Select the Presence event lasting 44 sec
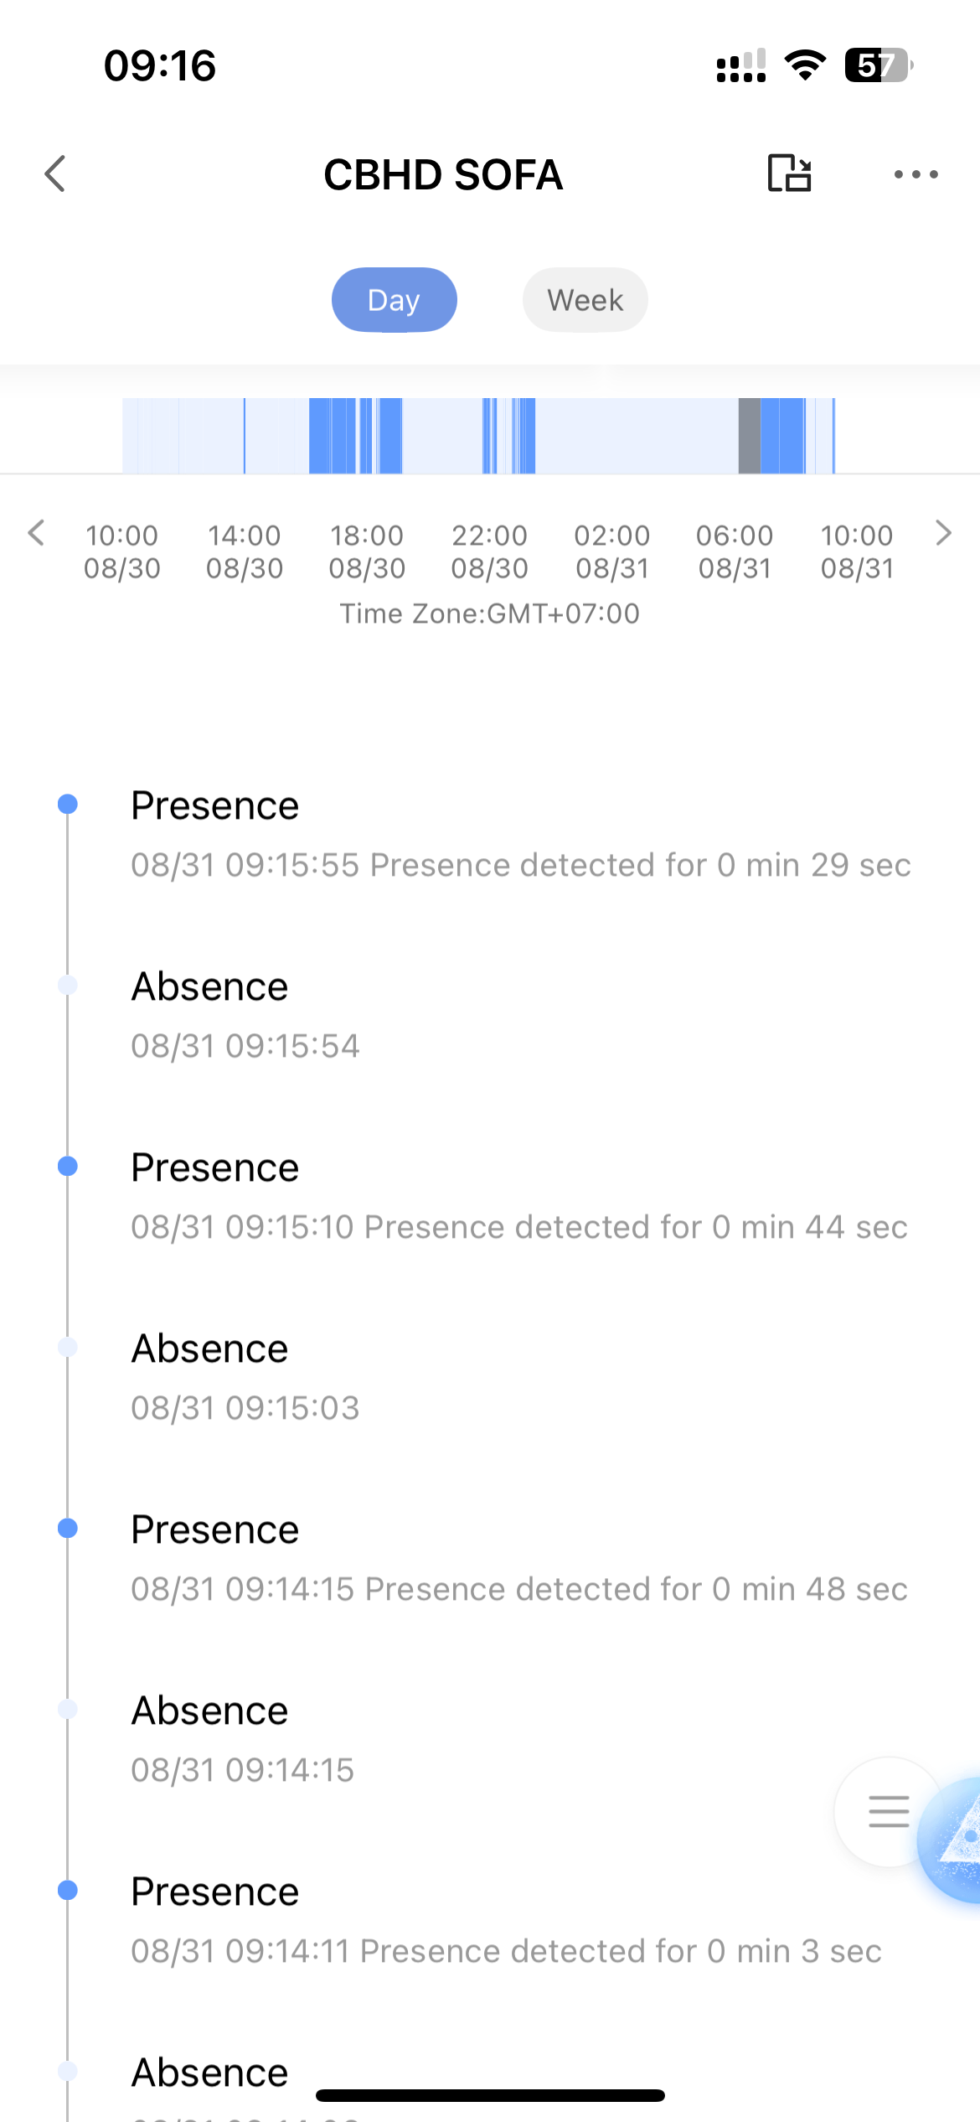 519,1197
